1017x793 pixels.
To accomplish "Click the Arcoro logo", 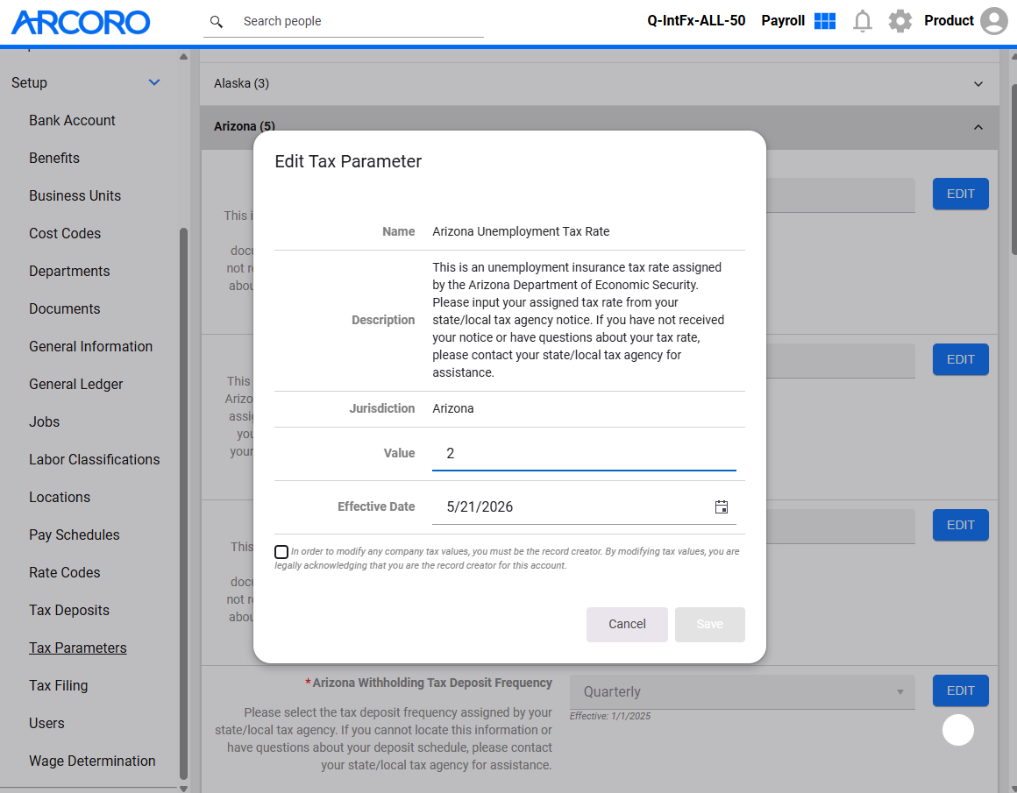I will (81, 22).
